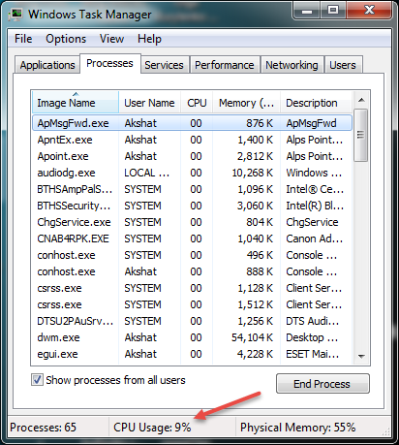Select the Apoint.exe process
This screenshot has height=445, width=399.
pos(192,156)
